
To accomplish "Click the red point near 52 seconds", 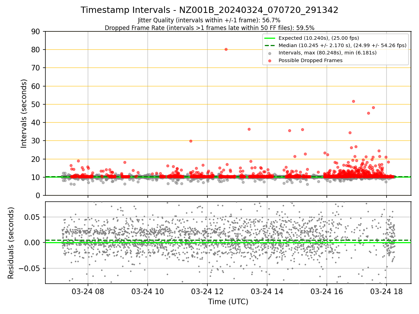I will [353, 101].
